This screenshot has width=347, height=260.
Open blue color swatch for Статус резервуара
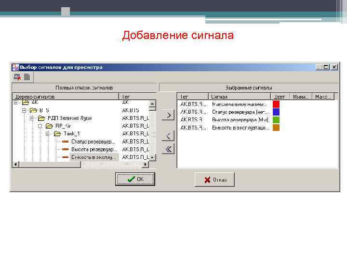point(276,112)
